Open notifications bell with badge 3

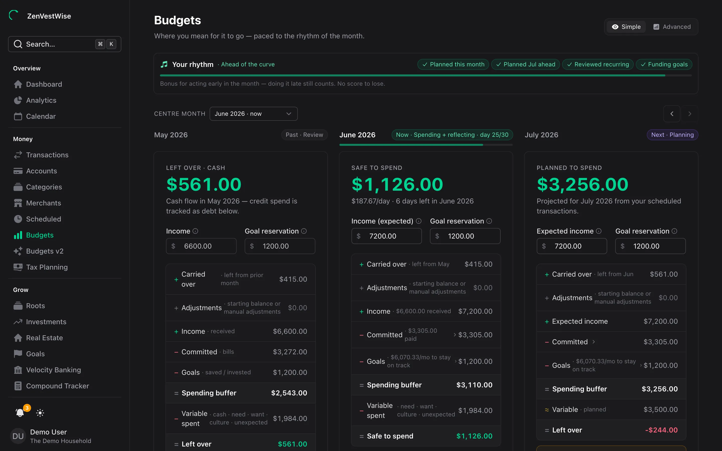tap(20, 413)
